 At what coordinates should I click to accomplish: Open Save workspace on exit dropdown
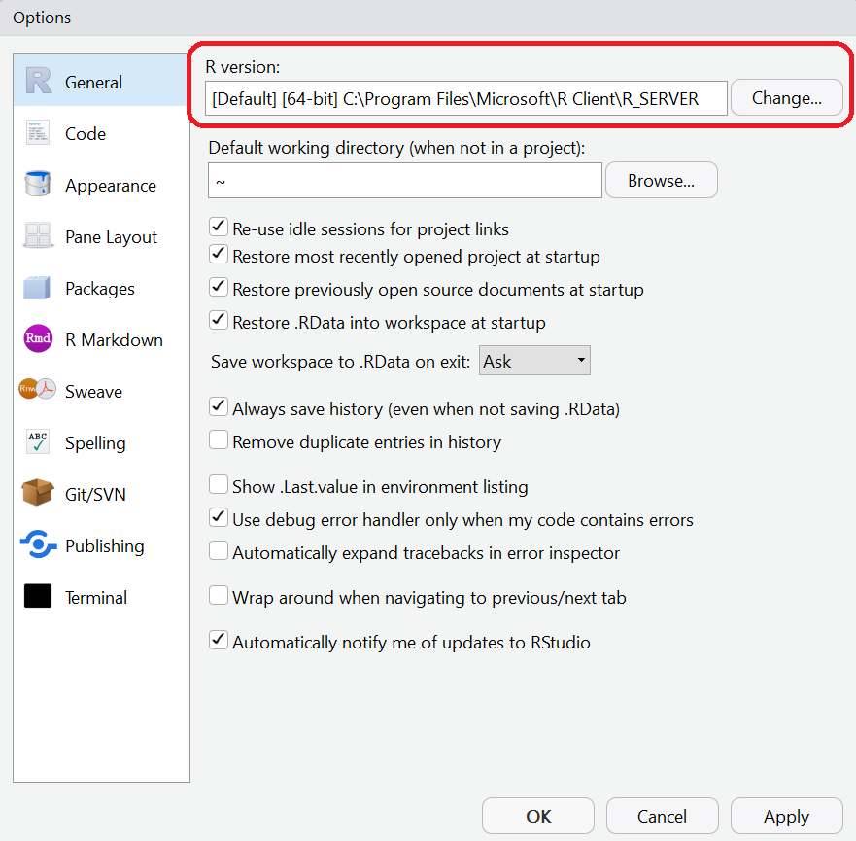534,361
